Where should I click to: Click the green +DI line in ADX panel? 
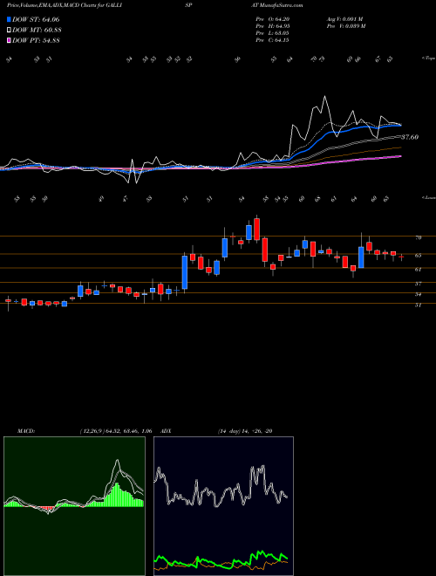point(221,560)
